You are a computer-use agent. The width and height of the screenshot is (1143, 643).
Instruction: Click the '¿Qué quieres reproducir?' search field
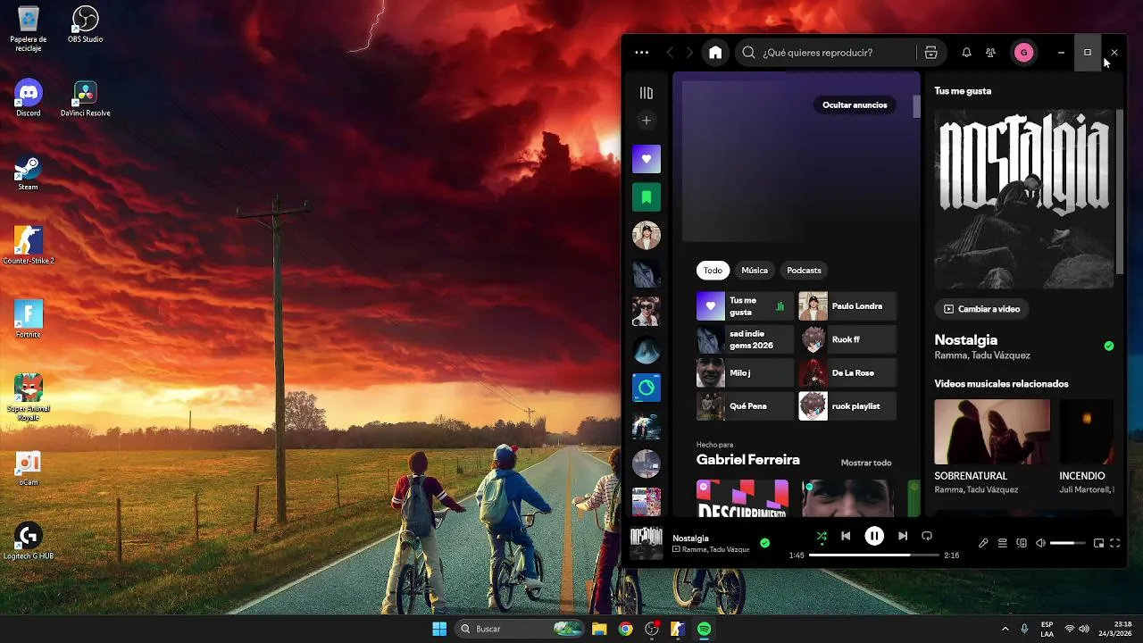click(x=825, y=53)
